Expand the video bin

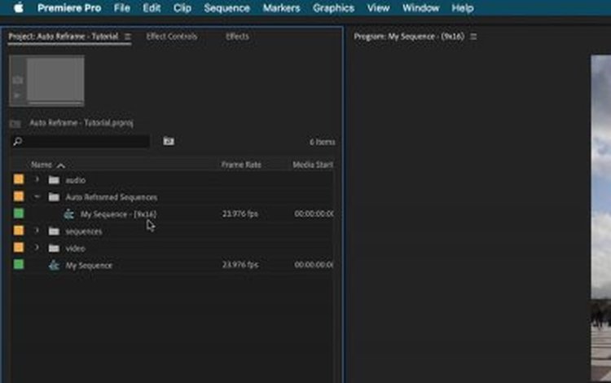37,248
